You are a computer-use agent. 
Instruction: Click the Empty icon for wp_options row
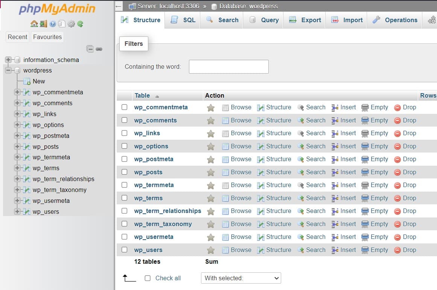coord(365,147)
